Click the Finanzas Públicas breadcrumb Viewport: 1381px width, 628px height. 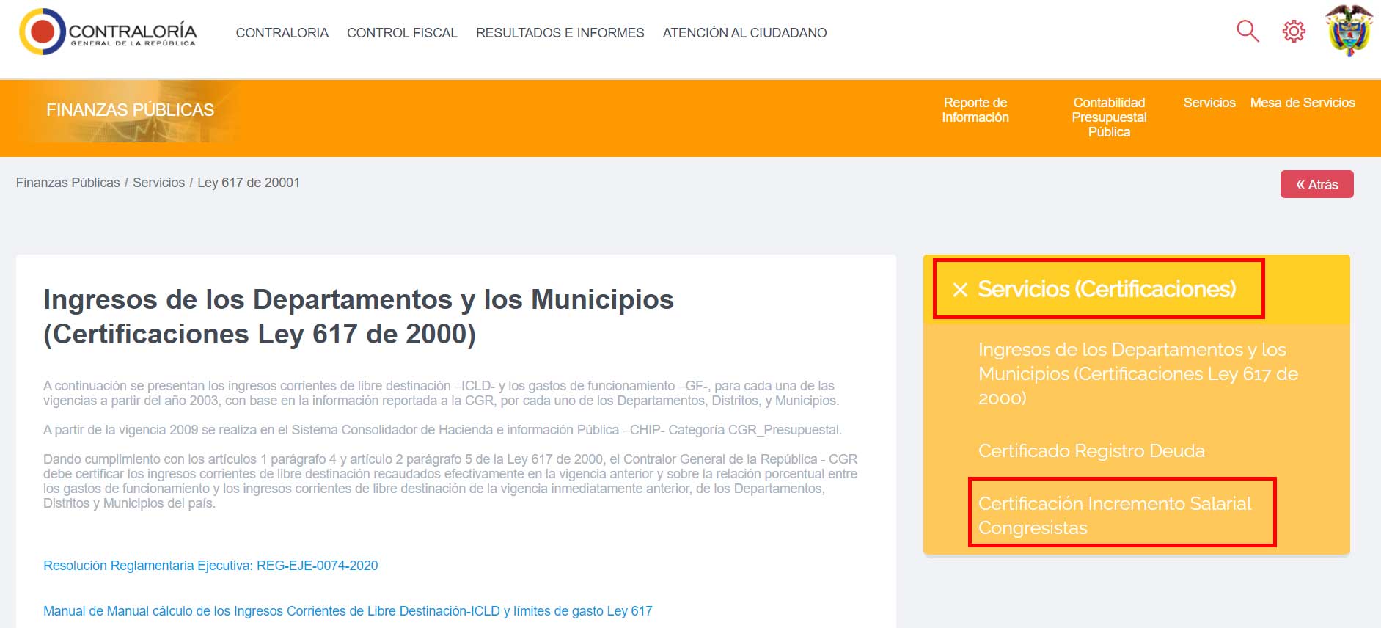67,183
